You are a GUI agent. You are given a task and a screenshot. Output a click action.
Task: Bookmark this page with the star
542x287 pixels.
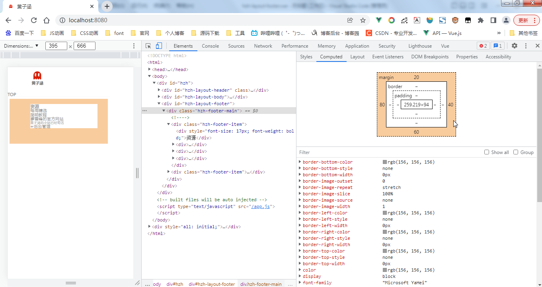[363, 20]
